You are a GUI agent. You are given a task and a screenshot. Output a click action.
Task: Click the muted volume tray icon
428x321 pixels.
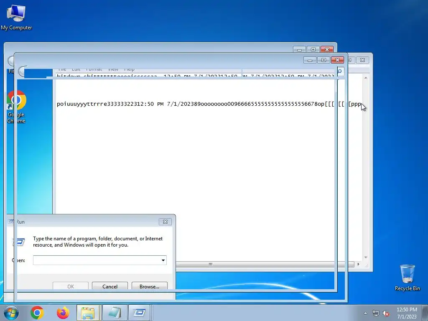(386, 313)
